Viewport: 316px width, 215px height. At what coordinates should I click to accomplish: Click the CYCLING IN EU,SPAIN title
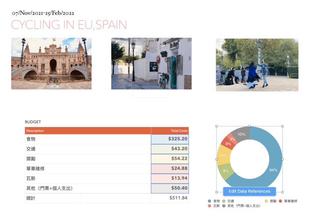pos(69,25)
